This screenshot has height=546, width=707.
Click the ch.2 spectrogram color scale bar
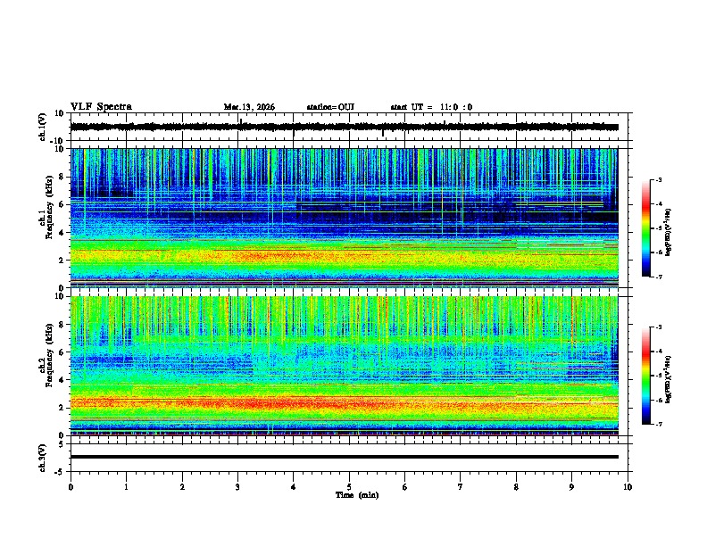pyautogui.click(x=645, y=376)
